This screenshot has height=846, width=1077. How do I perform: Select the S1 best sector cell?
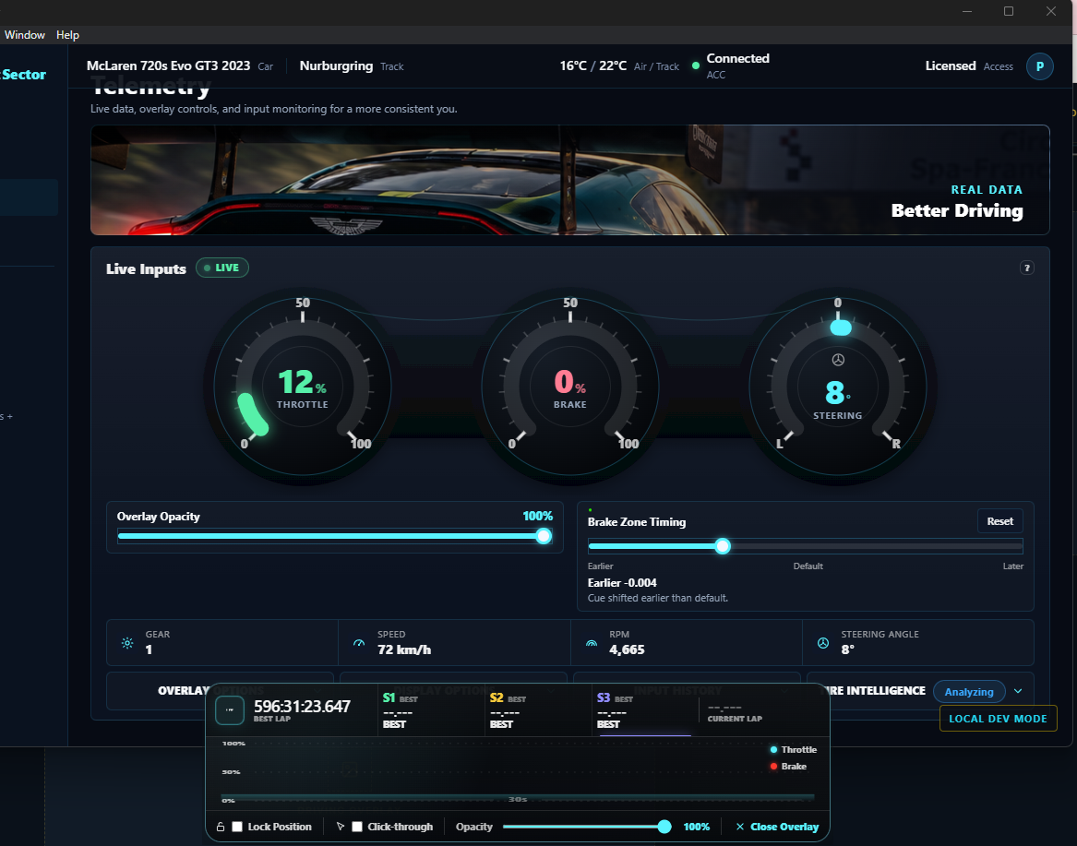tap(431, 710)
